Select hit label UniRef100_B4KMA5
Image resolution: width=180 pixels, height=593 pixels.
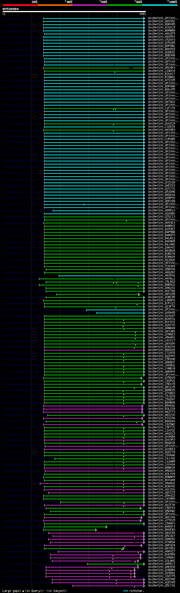pos(161,241)
